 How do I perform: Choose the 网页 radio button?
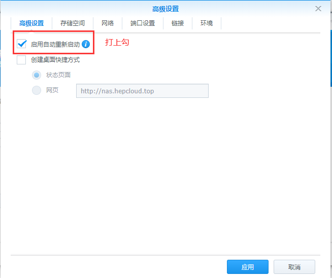tap(37, 90)
